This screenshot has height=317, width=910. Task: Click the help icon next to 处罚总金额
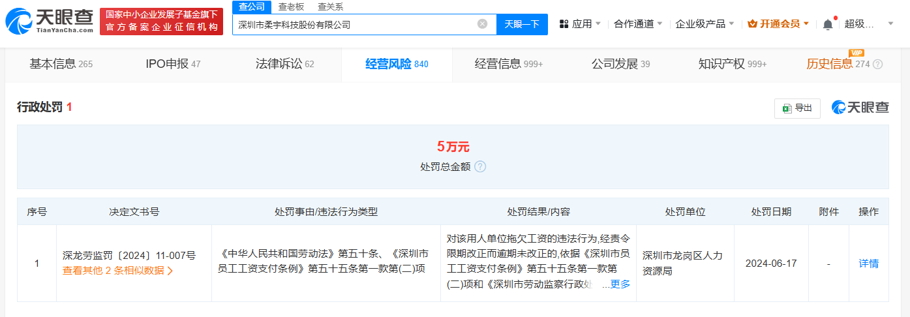[480, 166]
